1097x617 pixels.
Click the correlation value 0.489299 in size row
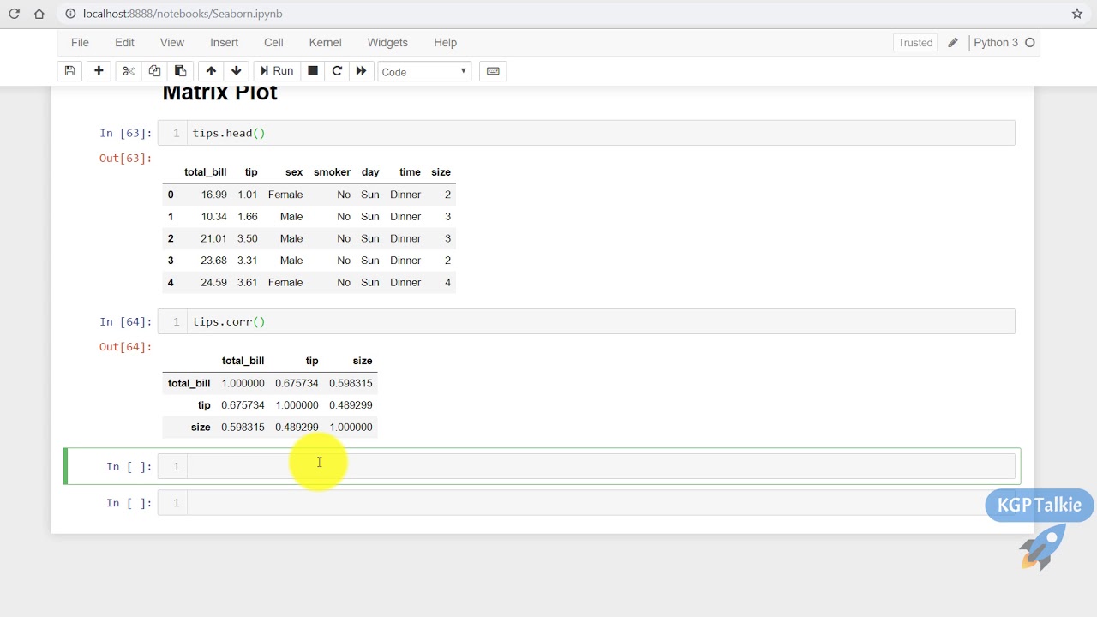tap(297, 427)
